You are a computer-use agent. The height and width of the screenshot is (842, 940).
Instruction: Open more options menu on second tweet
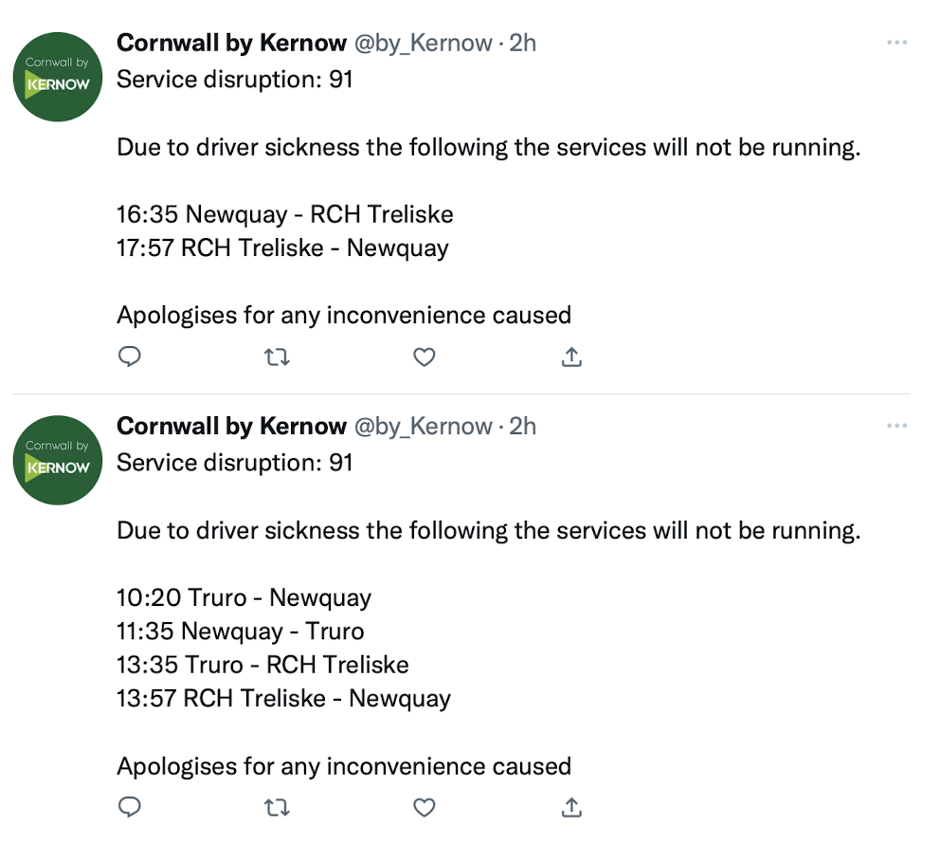point(896,427)
